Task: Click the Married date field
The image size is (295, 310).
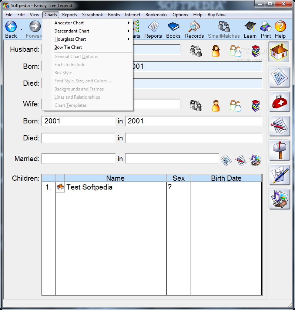Action: 78,159
